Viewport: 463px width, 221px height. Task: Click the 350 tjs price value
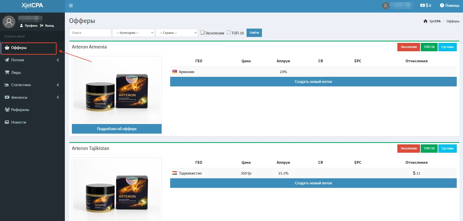(x=246, y=173)
